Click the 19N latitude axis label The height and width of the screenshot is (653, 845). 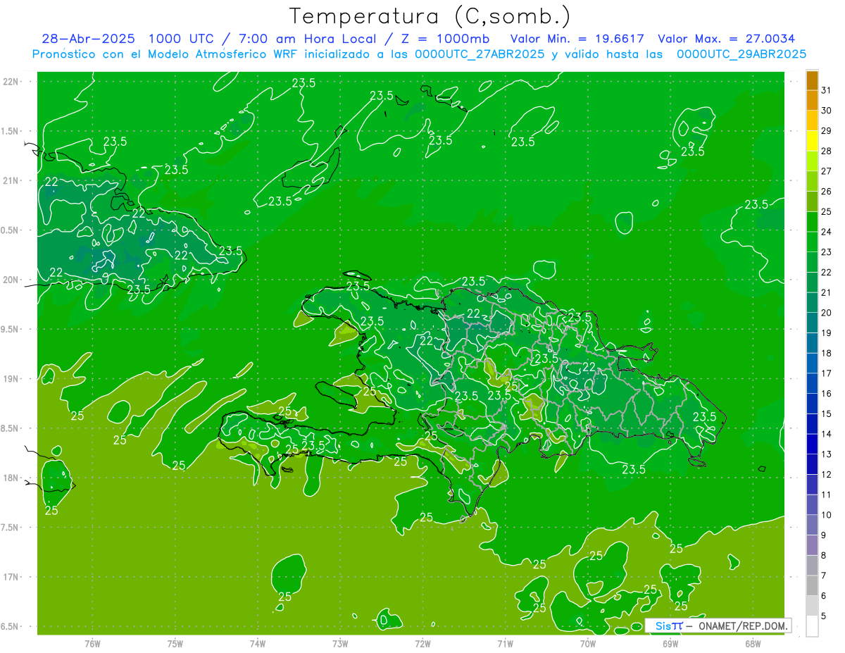pyautogui.click(x=11, y=379)
